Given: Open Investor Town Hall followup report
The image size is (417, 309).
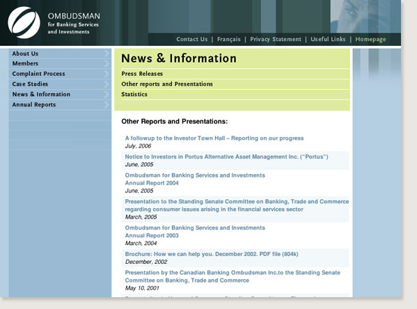Looking at the screenshot, I should (x=214, y=138).
